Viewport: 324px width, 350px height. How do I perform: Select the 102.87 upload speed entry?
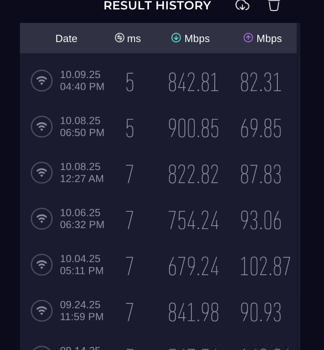point(265,266)
